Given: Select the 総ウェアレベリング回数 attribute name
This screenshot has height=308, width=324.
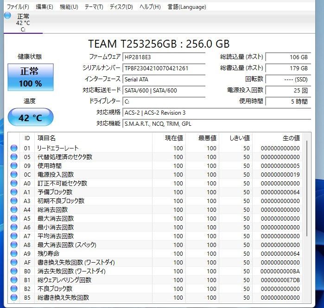Looking at the screenshot, I should point(64,280).
